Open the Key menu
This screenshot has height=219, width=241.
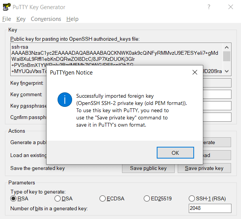pyautogui.click(x=21, y=19)
